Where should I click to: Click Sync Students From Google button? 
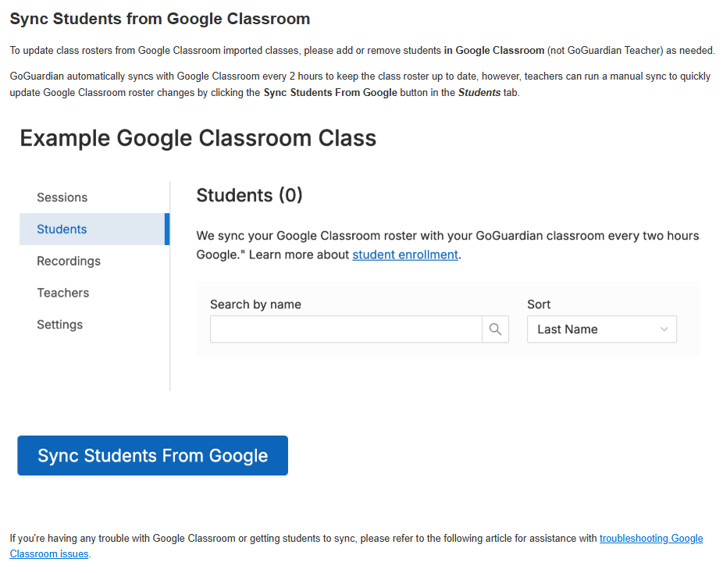[x=152, y=455]
